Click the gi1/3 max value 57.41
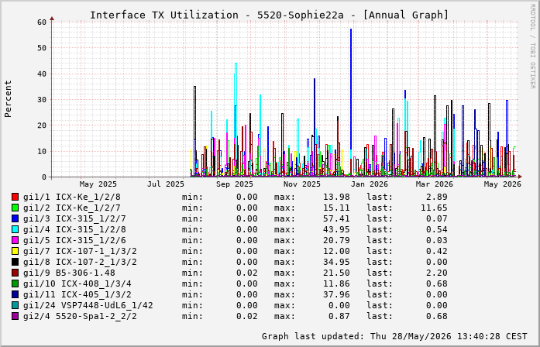The image size is (540, 347). pos(336,218)
